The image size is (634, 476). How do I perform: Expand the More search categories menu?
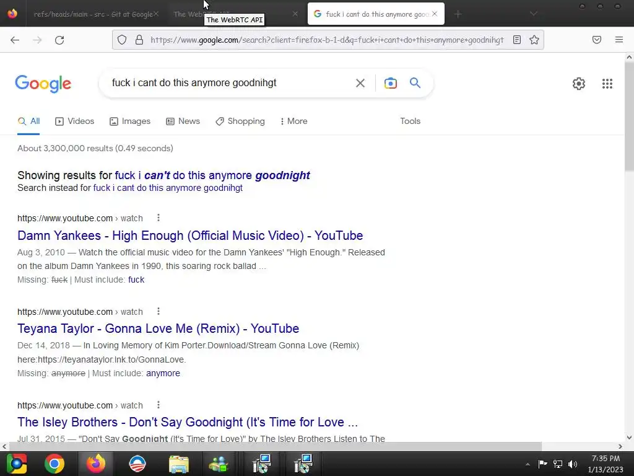point(294,121)
